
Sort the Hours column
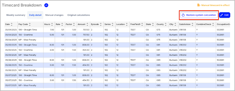[52, 24]
